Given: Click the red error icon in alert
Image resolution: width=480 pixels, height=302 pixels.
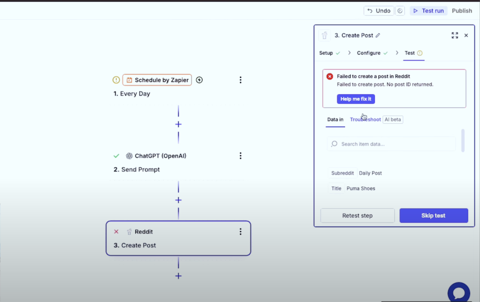Looking at the screenshot, I should tap(330, 76).
